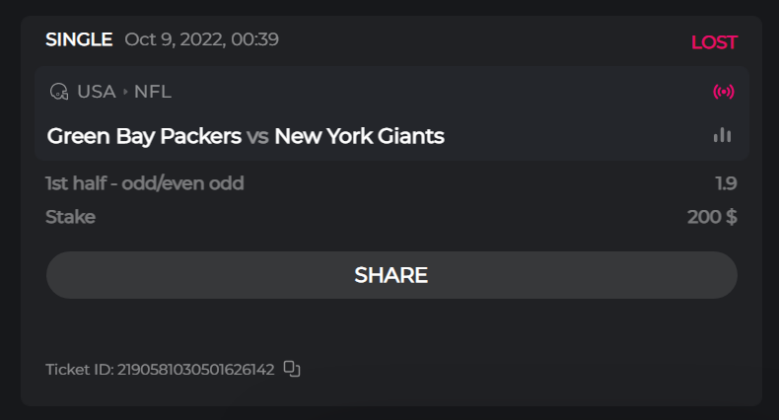Click the Stake label
The image size is (779, 420).
click(70, 217)
